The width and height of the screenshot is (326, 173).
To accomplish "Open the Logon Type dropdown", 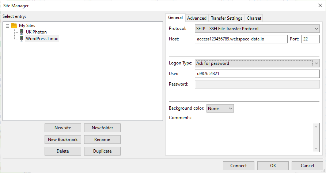I will (257, 63).
